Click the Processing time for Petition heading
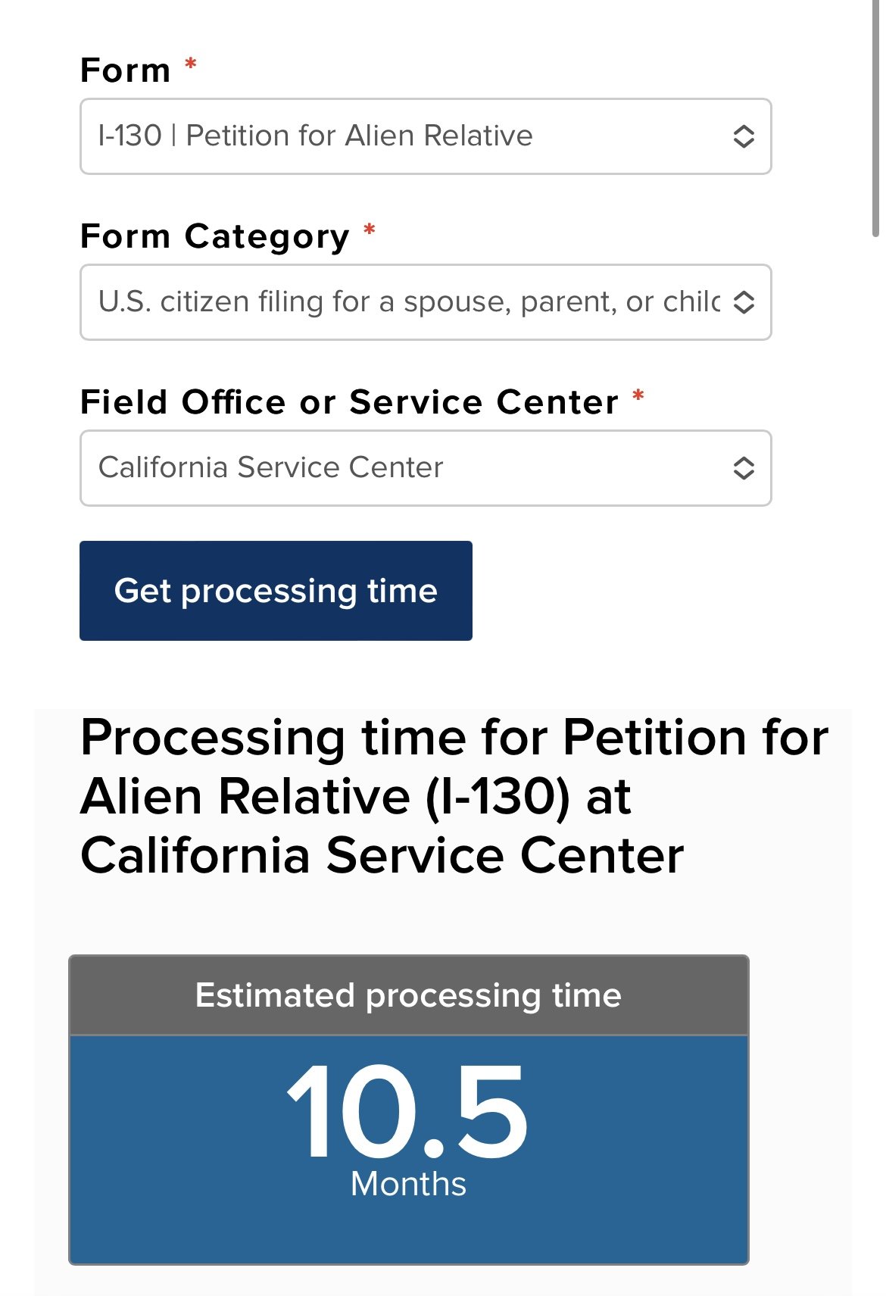The height and width of the screenshot is (1296, 886). point(454,796)
